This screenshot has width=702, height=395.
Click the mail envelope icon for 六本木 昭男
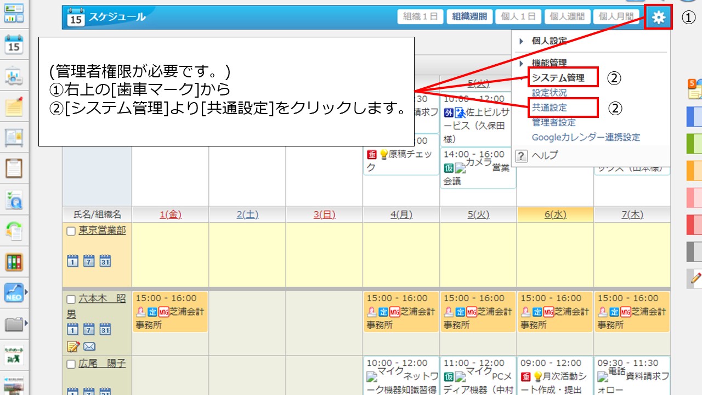pos(89,346)
